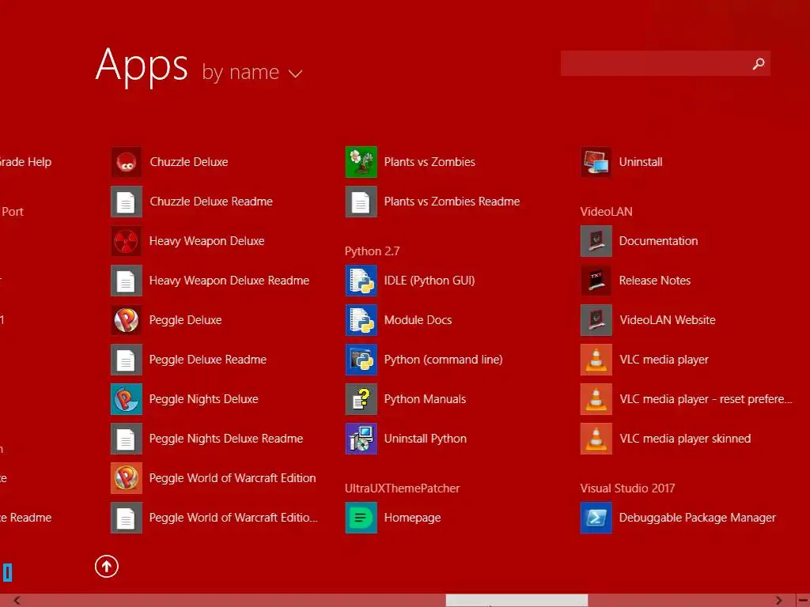Launch the Peggle World of Warcraft Edition icon
810x607 pixels.
(x=126, y=478)
